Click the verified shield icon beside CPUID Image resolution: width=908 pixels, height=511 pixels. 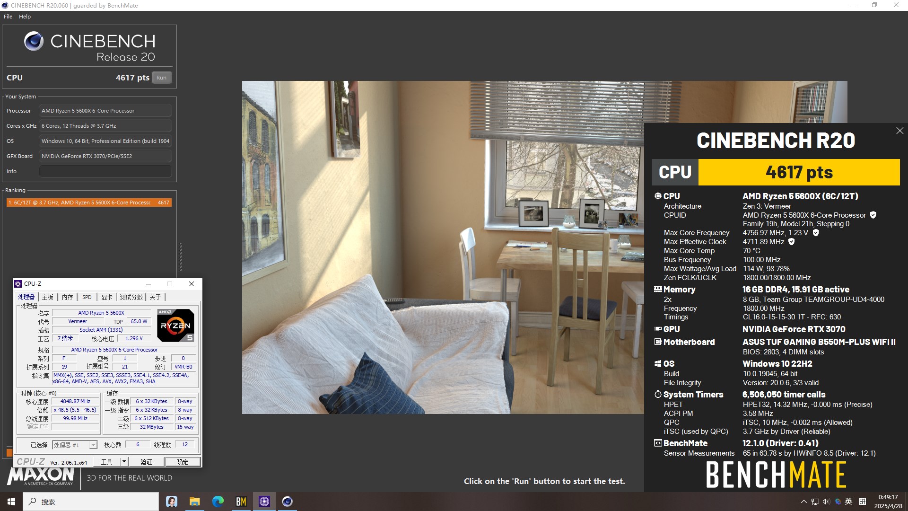coord(873,215)
